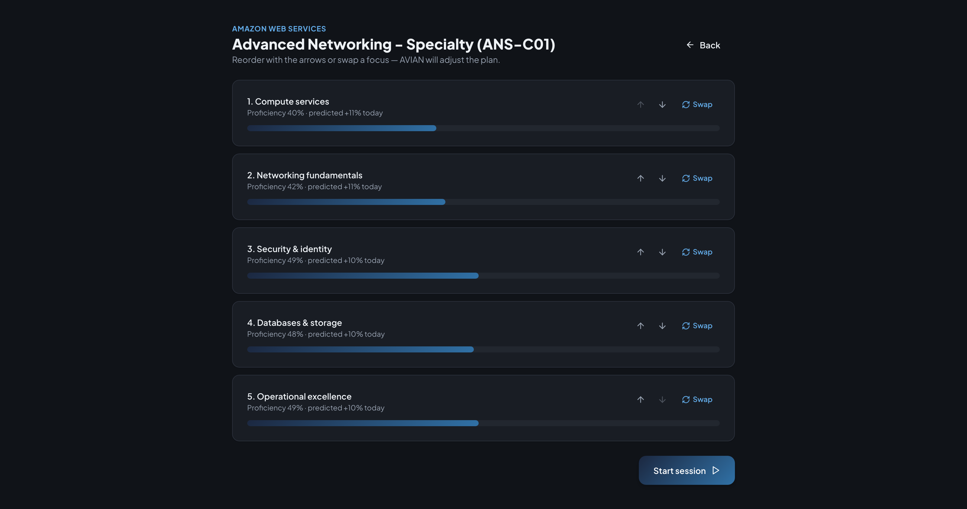Screen dimensions: 967x509
Task: Move Networking fundamentals down in the list
Action: coord(662,178)
